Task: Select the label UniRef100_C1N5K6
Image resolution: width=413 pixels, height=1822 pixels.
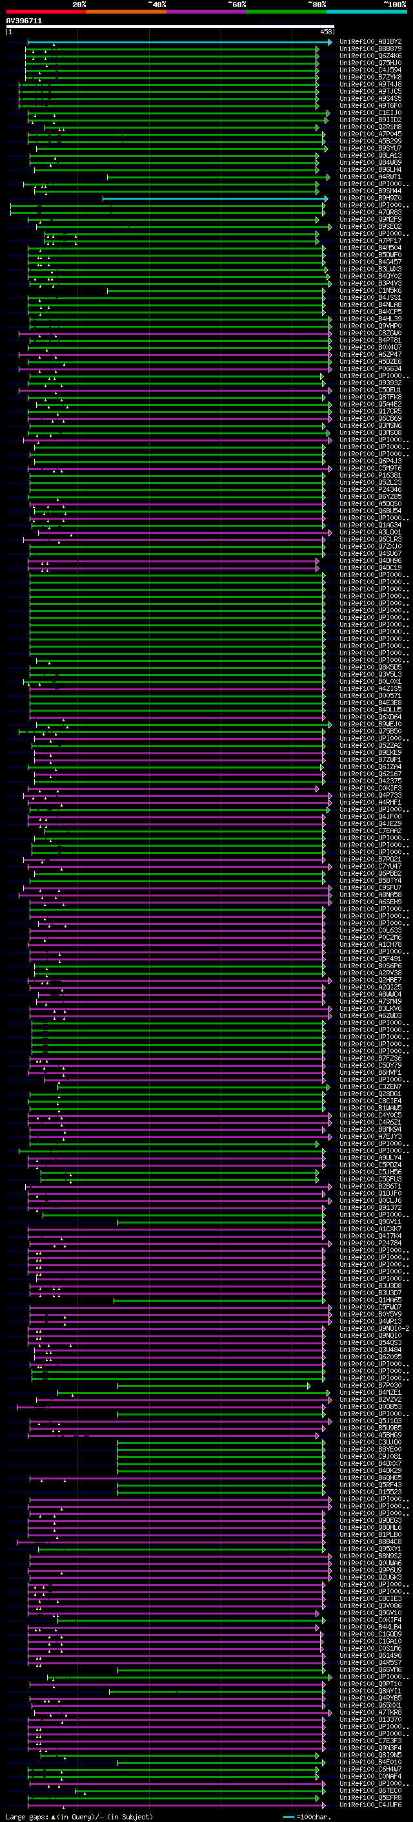Action: (x=370, y=291)
